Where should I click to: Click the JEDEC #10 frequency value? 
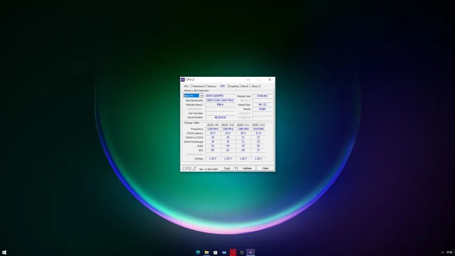coord(228,129)
